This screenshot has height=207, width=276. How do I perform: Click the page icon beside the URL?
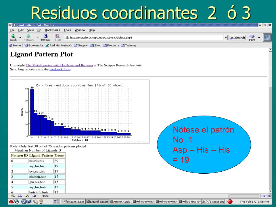(67, 37)
